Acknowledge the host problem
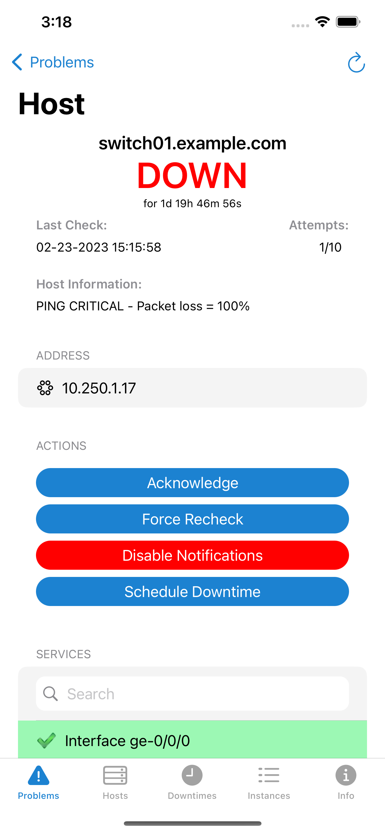Screen dimensions: 385x833 192,482
